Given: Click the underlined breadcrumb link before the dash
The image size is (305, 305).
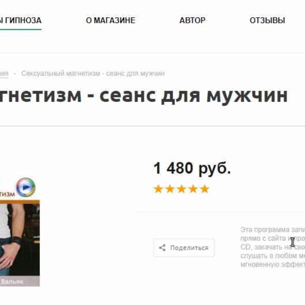Looking at the screenshot, I should coord(4,74).
